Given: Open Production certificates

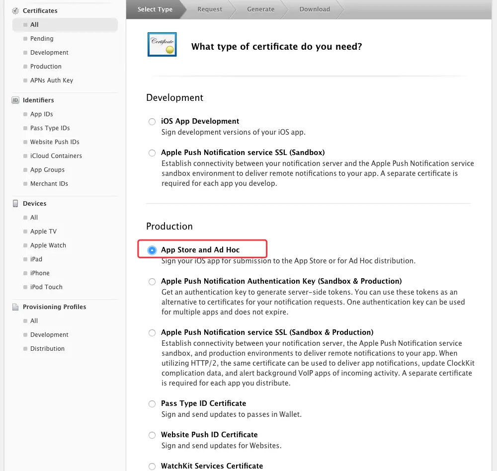Looking at the screenshot, I should [x=46, y=67].
